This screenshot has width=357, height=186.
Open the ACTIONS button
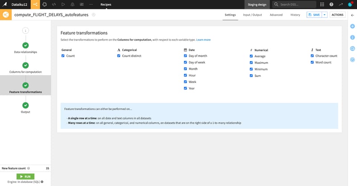click(337, 15)
